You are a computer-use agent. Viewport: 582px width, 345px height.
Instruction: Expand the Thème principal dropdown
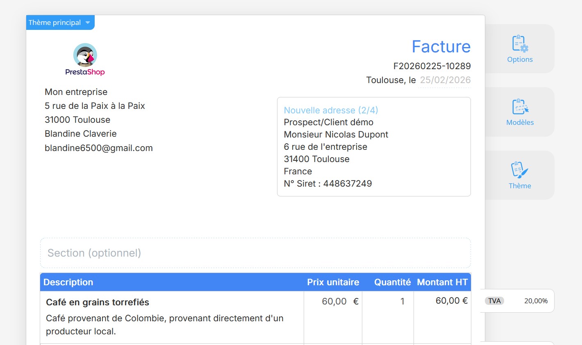click(55, 23)
